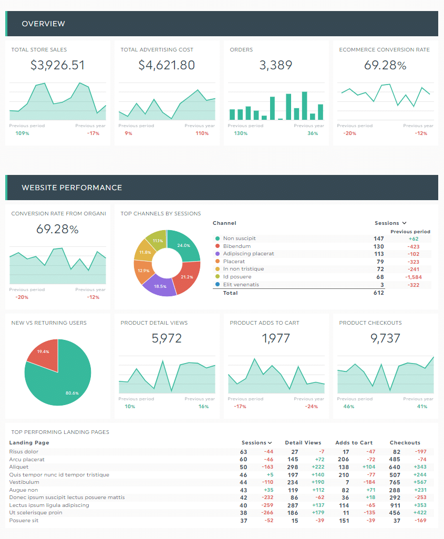Select the 24.0% teal donut segment
This screenshot has width=444, height=539.
click(x=183, y=245)
